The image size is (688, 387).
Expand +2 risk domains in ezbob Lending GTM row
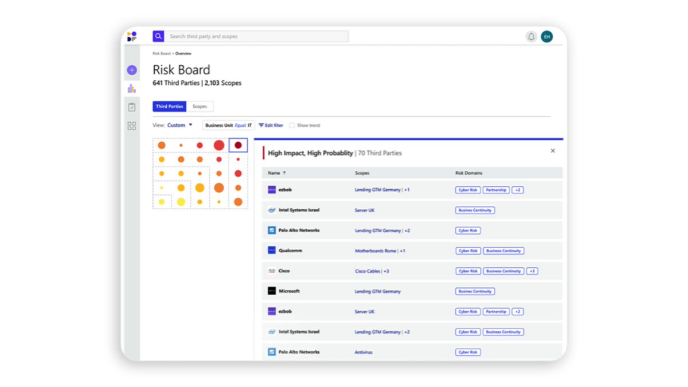pyautogui.click(x=518, y=190)
